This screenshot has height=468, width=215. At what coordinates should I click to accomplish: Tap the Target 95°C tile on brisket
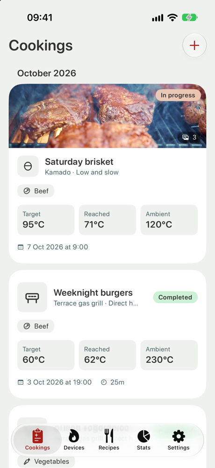pos(46,219)
